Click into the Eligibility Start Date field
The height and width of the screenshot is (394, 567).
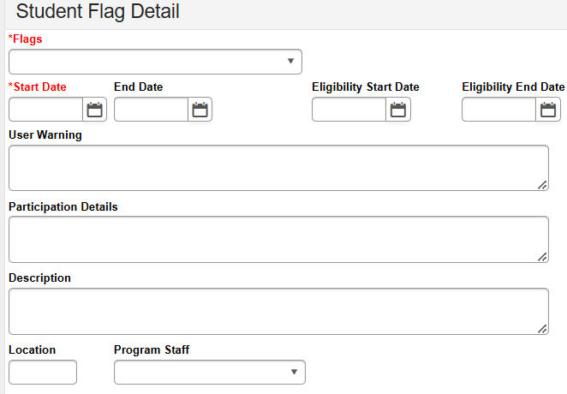click(349, 110)
